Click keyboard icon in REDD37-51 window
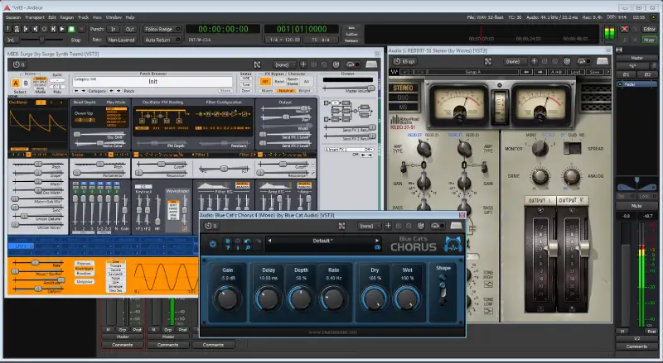 603,61
